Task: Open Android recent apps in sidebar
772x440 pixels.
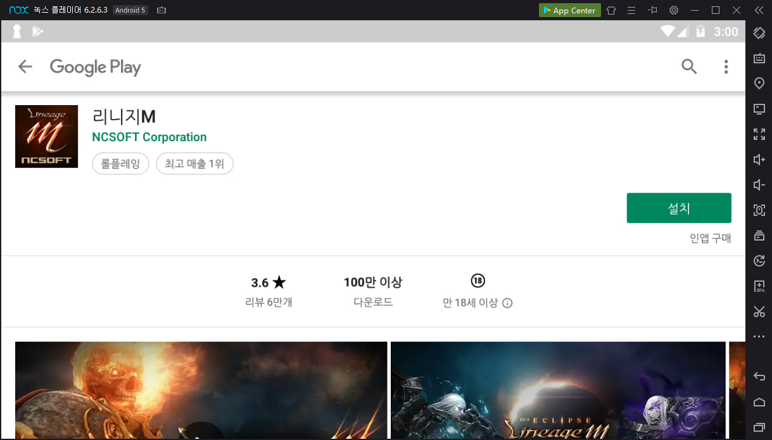Action: click(x=759, y=427)
